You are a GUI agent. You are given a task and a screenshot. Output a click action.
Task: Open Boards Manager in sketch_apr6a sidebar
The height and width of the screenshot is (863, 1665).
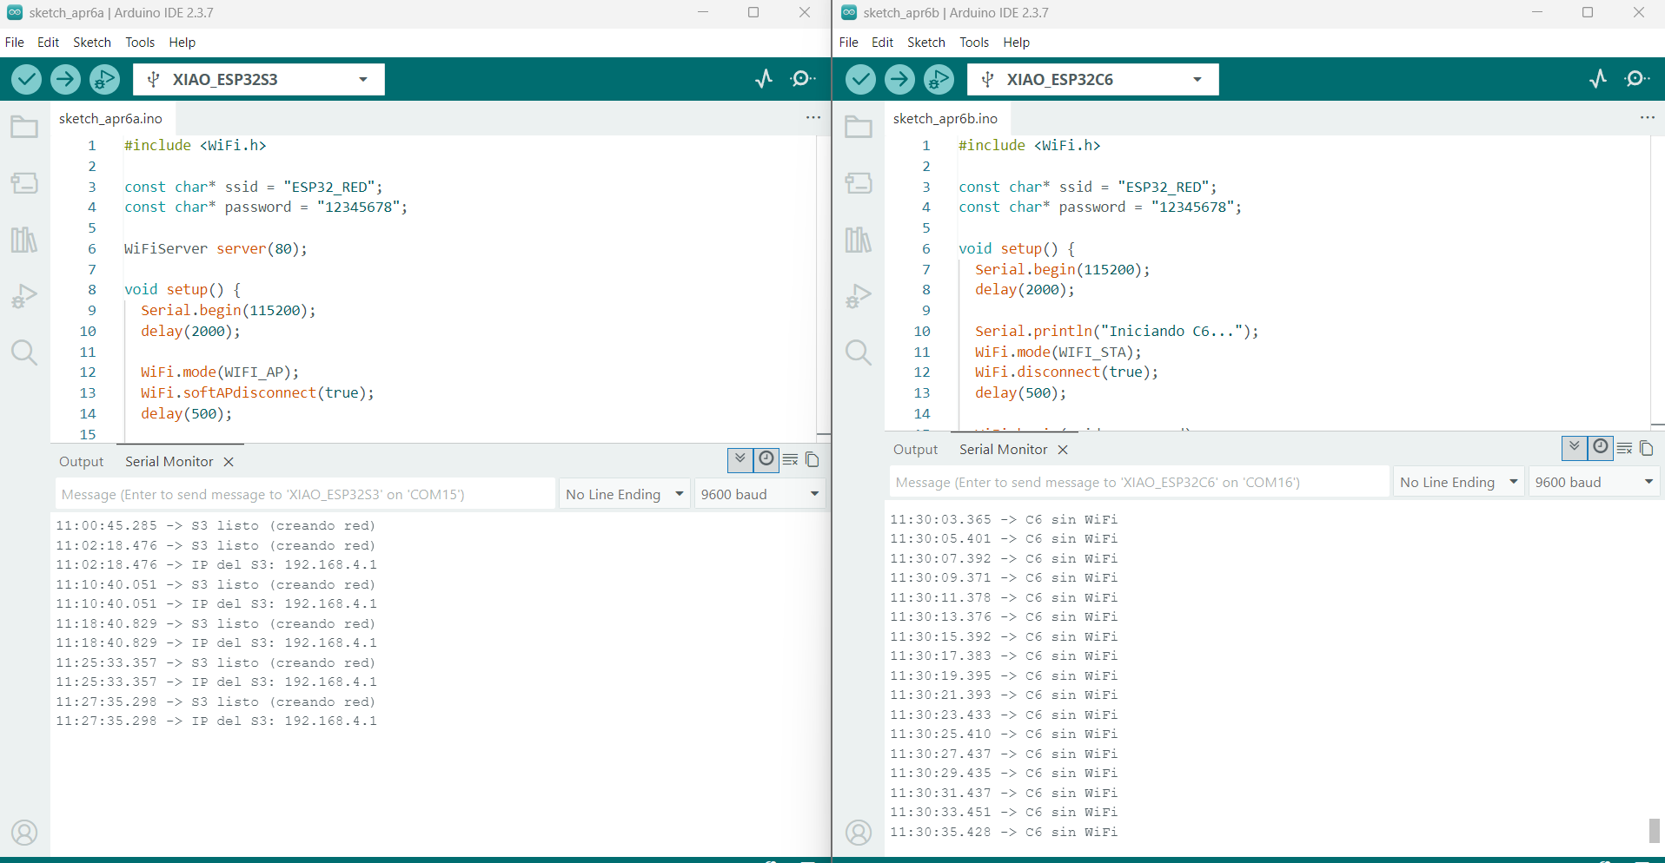click(24, 183)
